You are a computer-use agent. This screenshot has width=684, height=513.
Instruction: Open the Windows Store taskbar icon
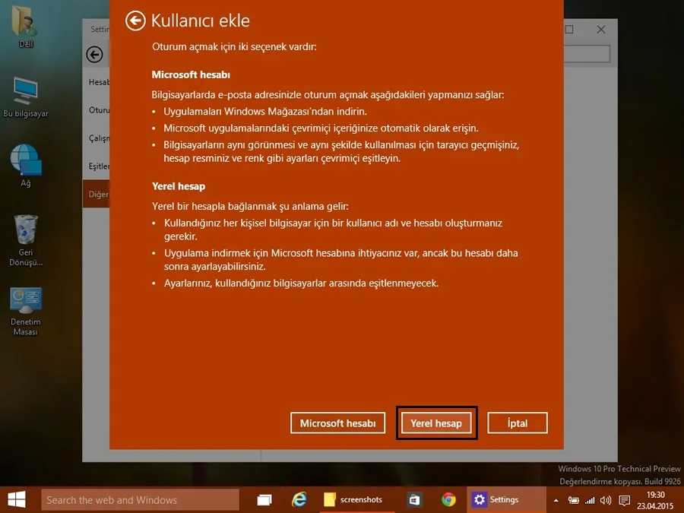(x=414, y=500)
